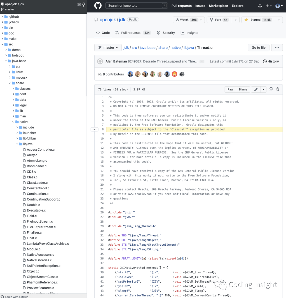Switch to the Code tab

click(103, 33)
